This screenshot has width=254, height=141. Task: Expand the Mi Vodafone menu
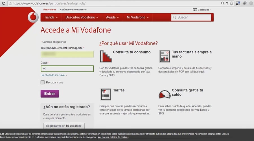click(x=138, y=17)
